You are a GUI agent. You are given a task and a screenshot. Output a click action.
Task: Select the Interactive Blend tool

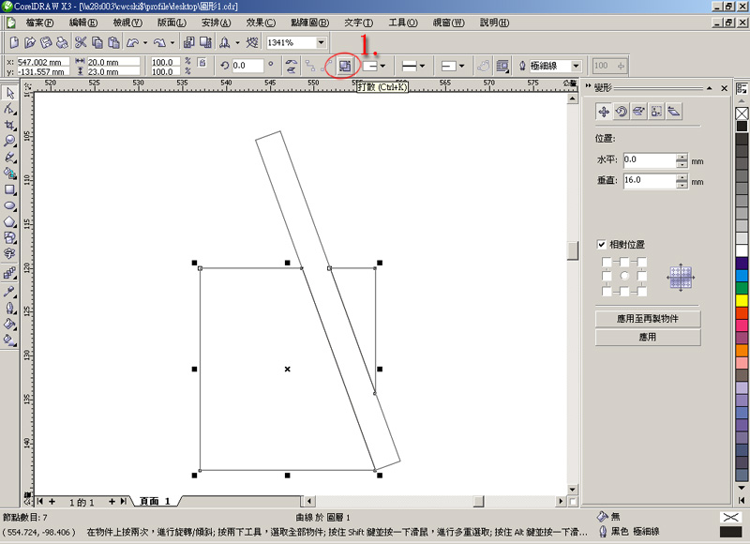pos(9,273)
